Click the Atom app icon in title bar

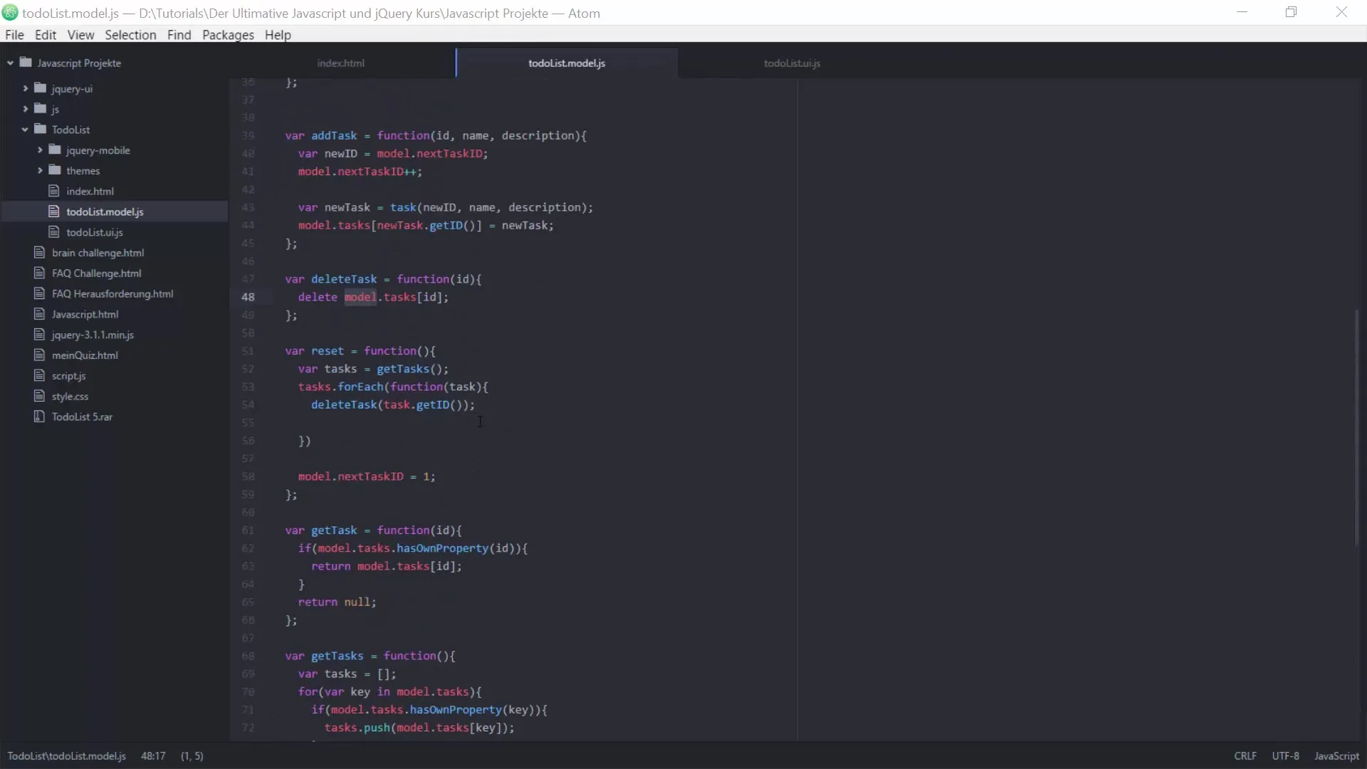pyautogui.click(x=10, y=13)
